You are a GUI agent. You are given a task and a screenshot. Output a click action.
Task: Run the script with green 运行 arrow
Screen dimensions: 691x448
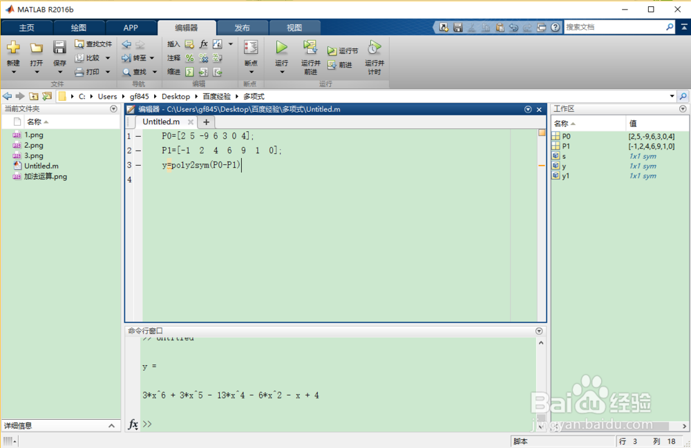pos(282,47)
